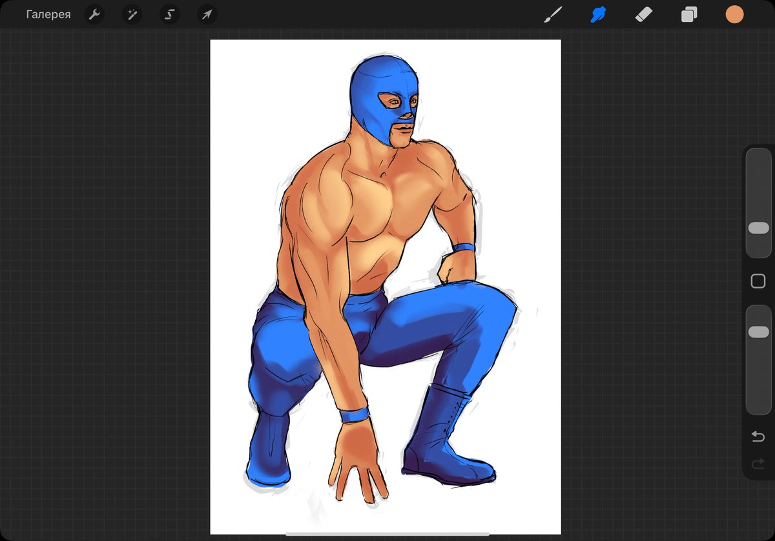The height and width of the screenshot is (541, 775).
Task: Activate the Transform arrow tool
Action: pyautogui.click(x=207, y=14)
